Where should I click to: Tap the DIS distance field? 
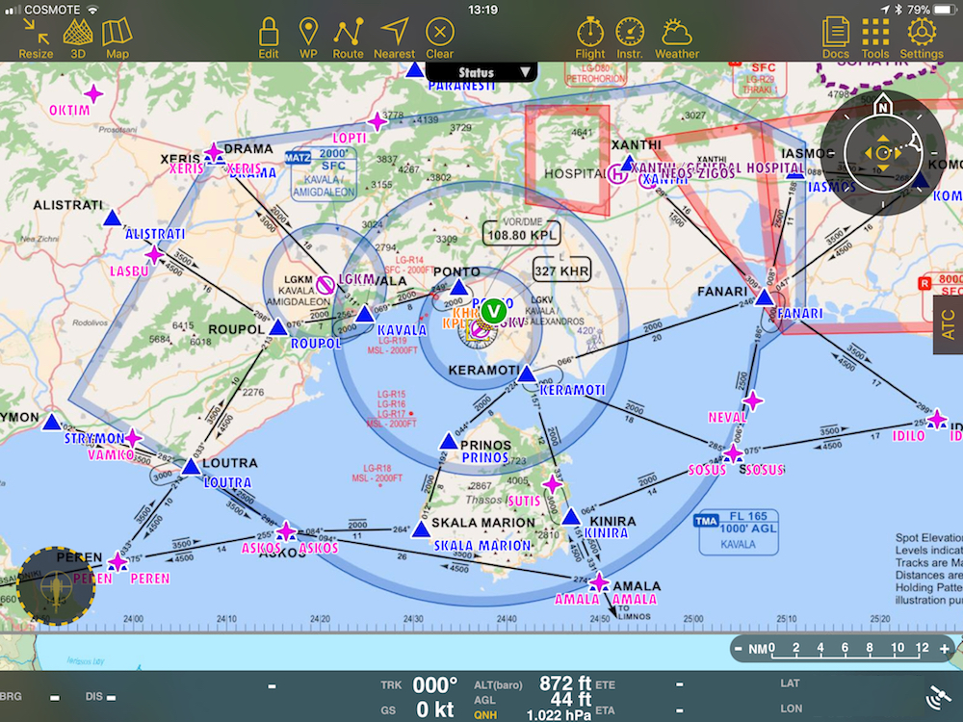pyautogui.click(x=101, y=697)
